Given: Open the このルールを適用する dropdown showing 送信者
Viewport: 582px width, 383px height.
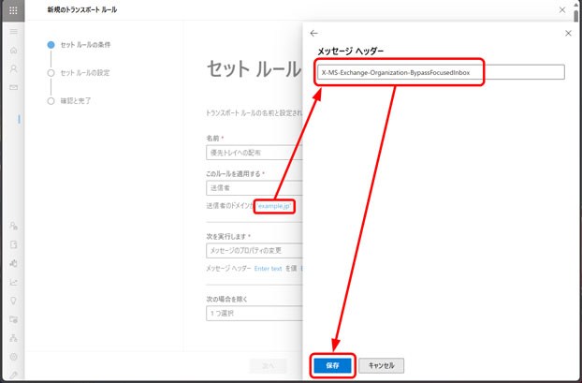Looking at the screenshot, I should coord(255,188).
